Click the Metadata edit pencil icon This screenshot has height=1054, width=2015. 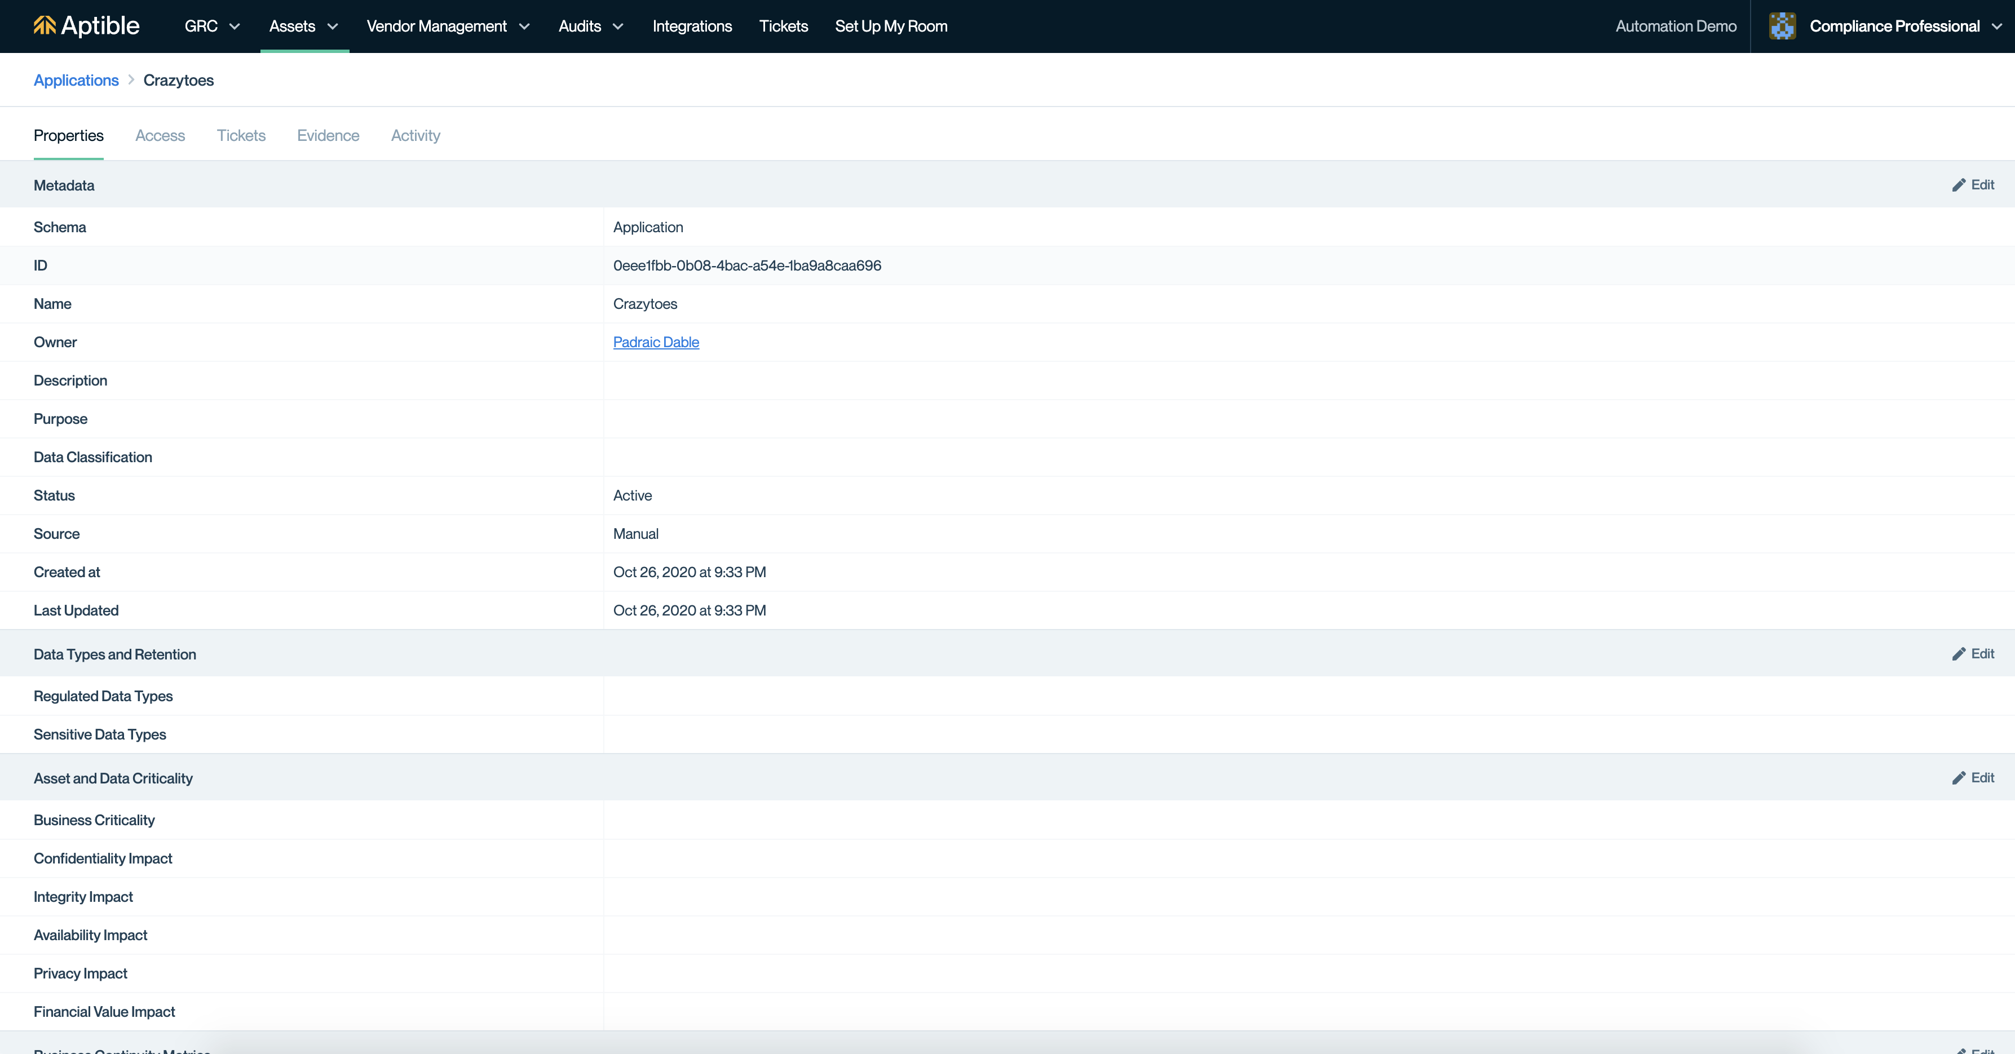click(1958, 185)
